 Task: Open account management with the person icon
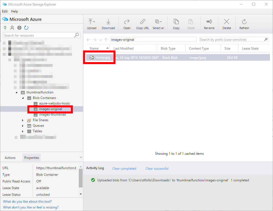(x=12, y=28)
